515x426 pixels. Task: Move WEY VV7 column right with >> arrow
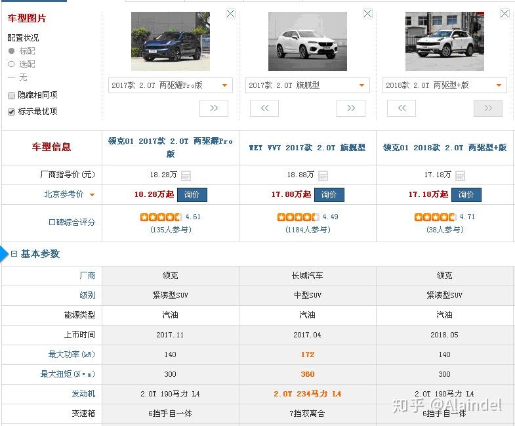pyautogui.click(x=351, y=108)
